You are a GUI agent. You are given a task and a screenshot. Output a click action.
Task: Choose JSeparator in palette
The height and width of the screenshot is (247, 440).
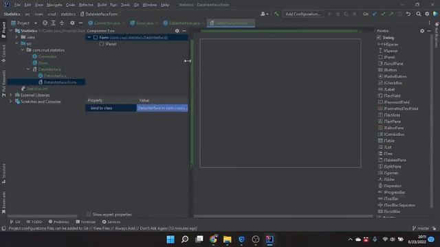[x=390, y=186]
